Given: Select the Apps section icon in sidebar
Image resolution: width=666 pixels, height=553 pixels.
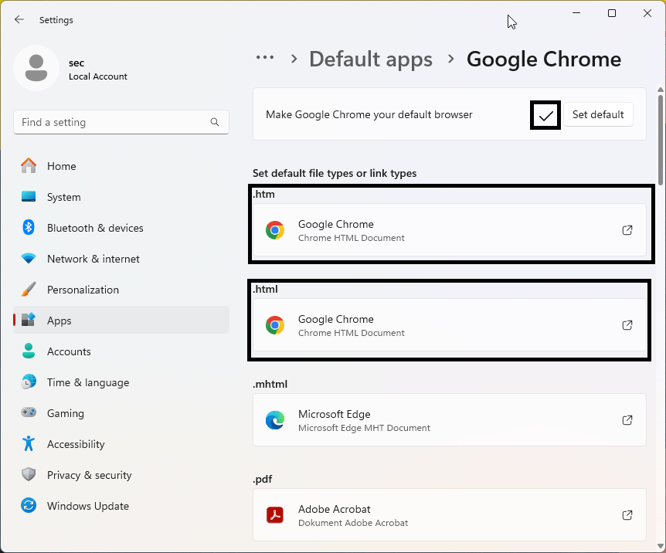Looking at the screenshot, I should (32, 321).
